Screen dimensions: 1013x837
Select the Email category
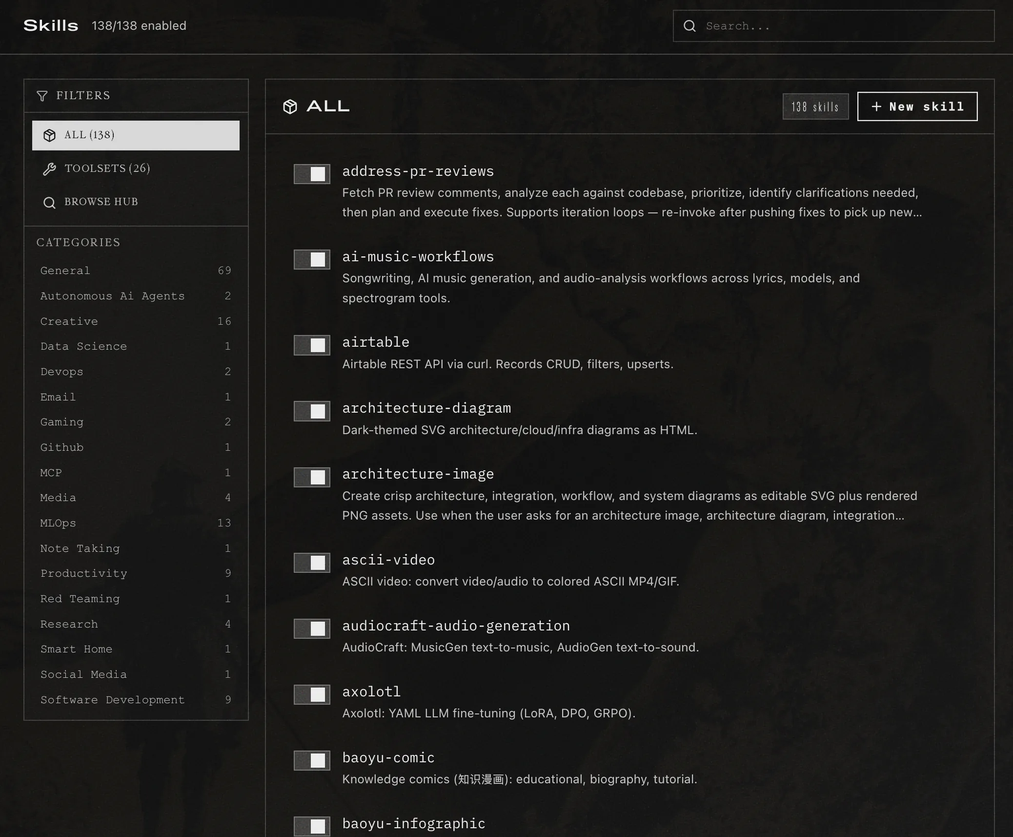[x=136, y=397]
